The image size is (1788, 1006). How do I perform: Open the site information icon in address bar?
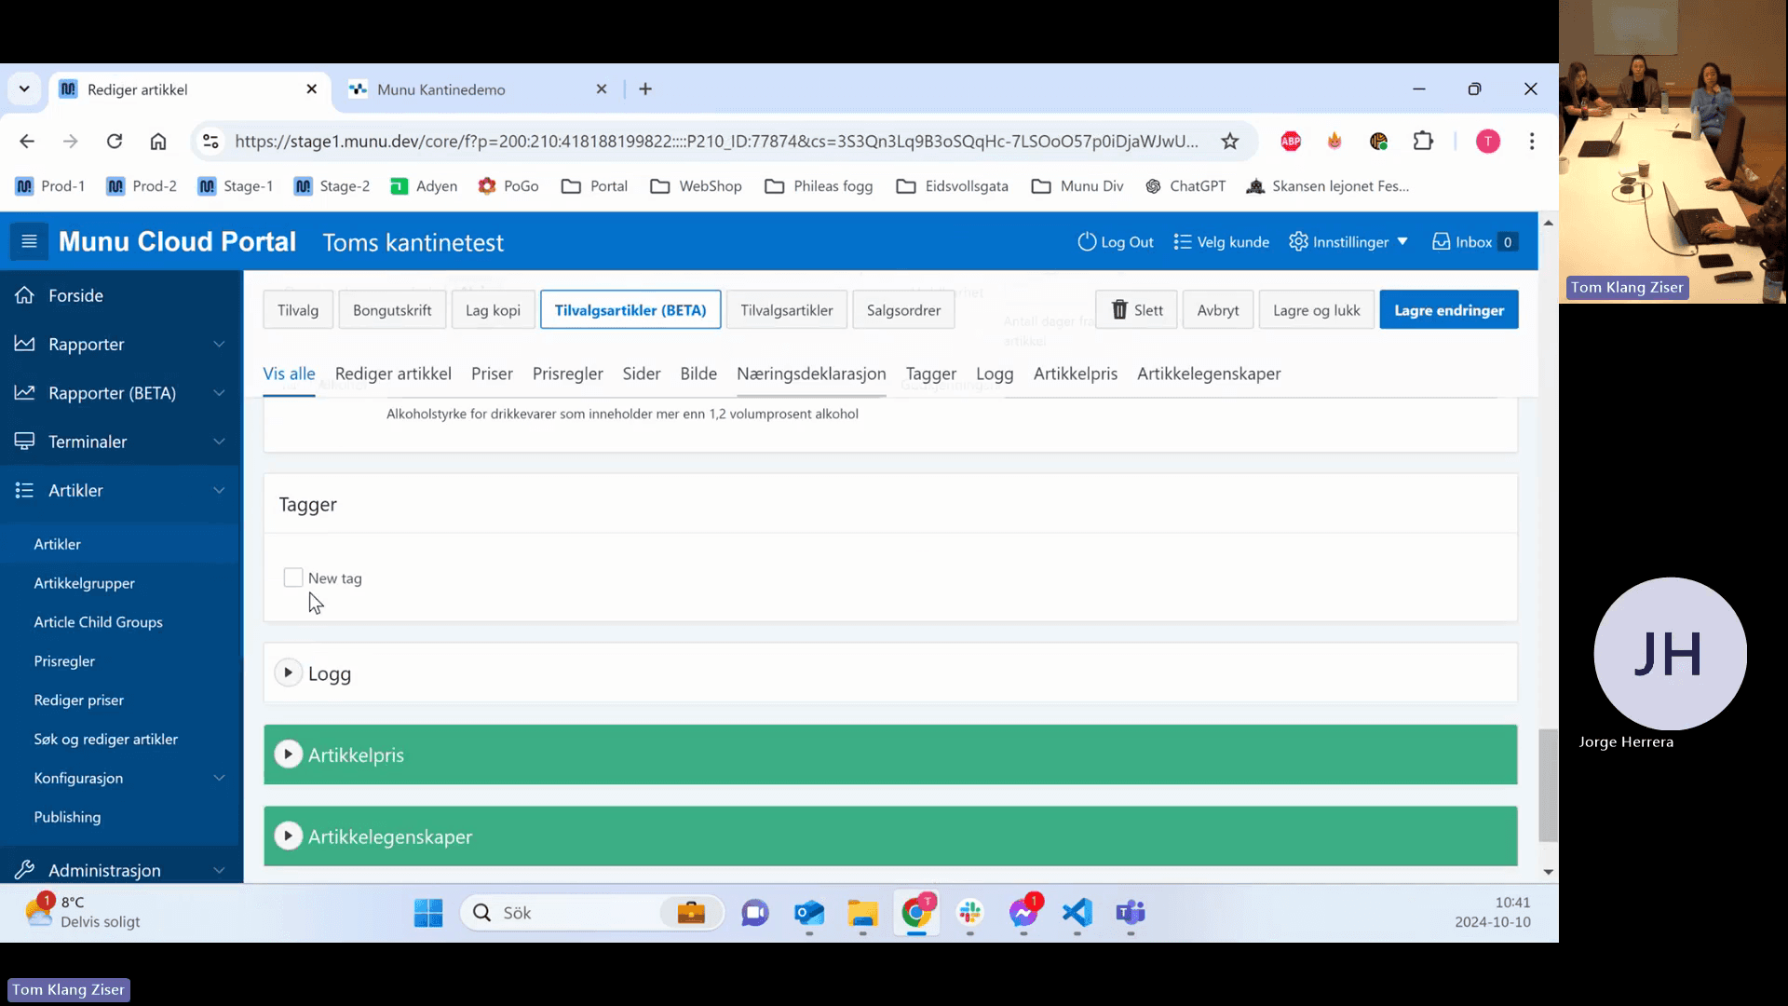[x=211, y=142]
